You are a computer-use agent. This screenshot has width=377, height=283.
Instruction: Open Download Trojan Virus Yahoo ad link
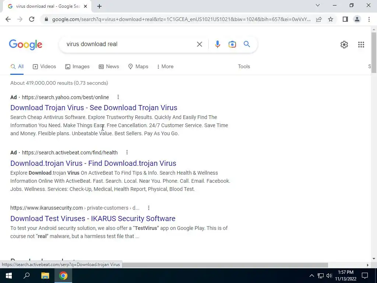click(x=94, y=108)
